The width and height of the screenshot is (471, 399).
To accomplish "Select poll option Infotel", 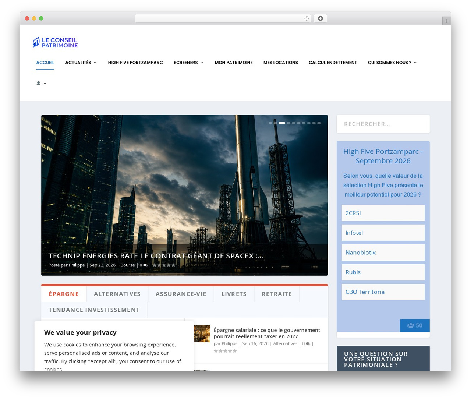I will [383, 233].
